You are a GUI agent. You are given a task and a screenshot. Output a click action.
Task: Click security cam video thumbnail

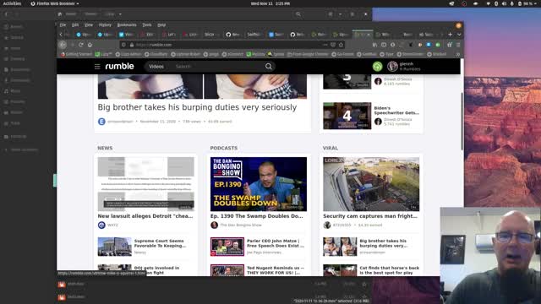point(371,184)
